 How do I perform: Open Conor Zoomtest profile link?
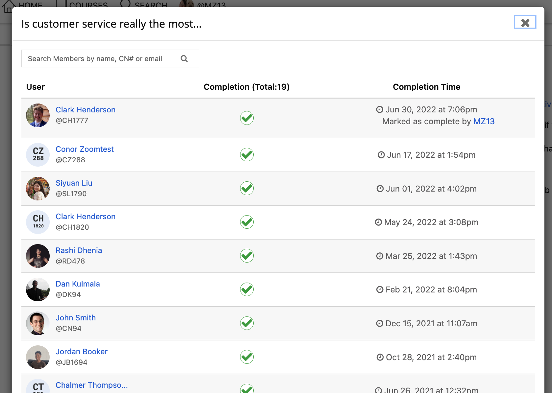[85, 149]
